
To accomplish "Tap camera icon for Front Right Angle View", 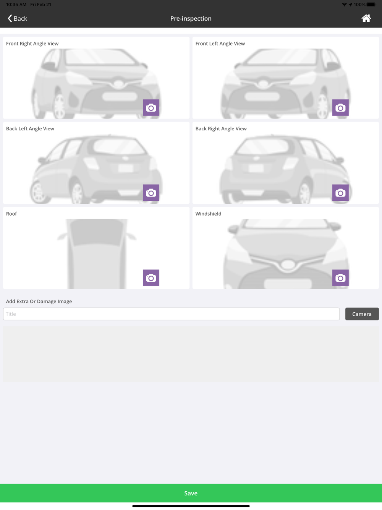I will click(x=151, y=108).
